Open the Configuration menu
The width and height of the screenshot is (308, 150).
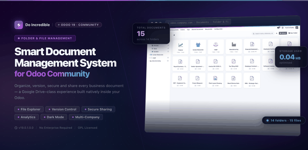click(218, 29)
